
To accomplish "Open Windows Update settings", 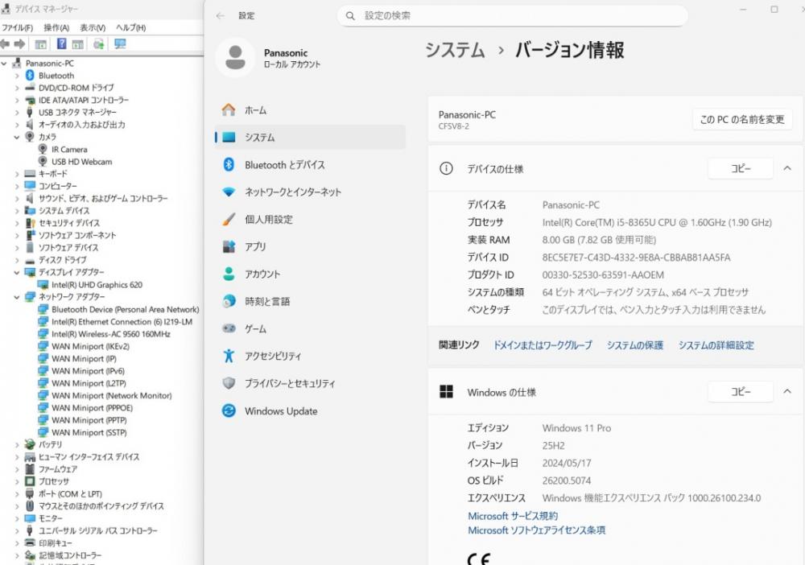I will click(310, 411).
